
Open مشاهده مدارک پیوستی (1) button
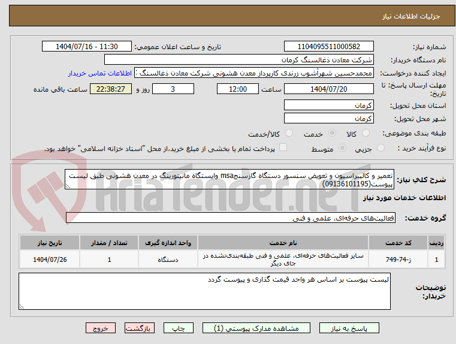pos(256,328)
